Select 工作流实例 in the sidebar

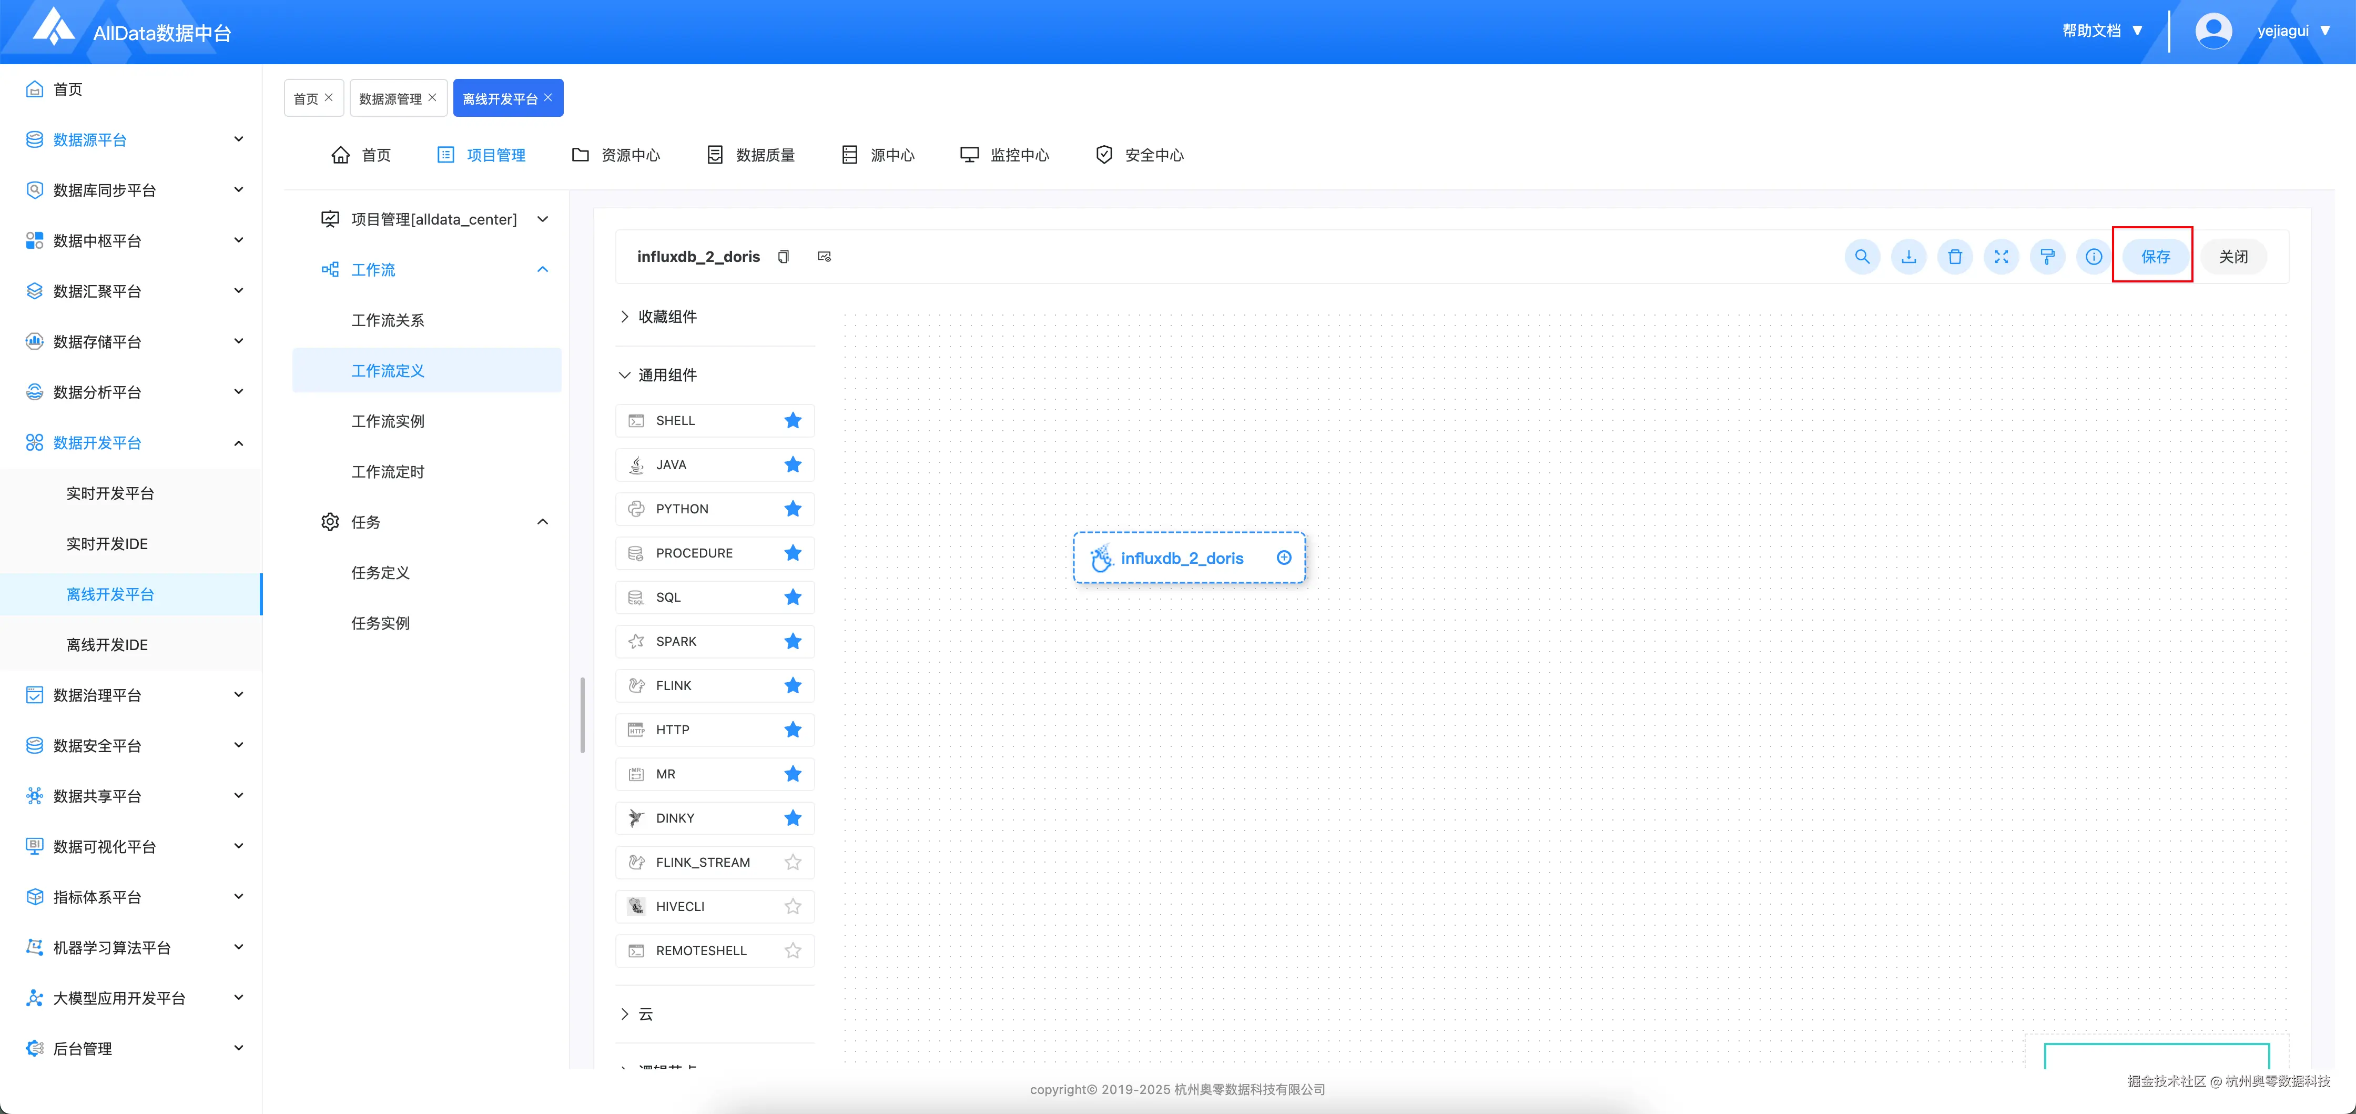tap(388, 422)
